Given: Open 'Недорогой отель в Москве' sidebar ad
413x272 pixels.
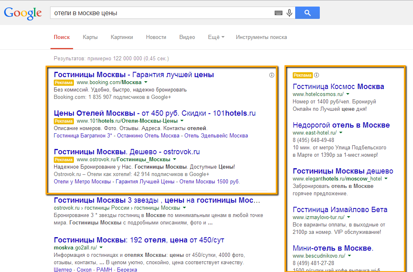Looking at the screenshot, I should pyautogui.click(x=341, y=125).
